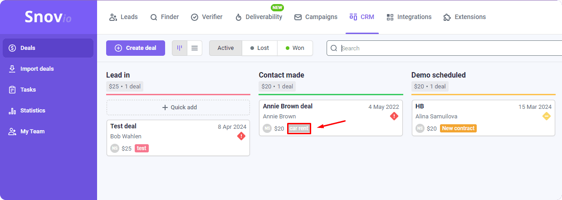
Task: Click NS avatar on Test deal card
Action: tap(115, 148)
